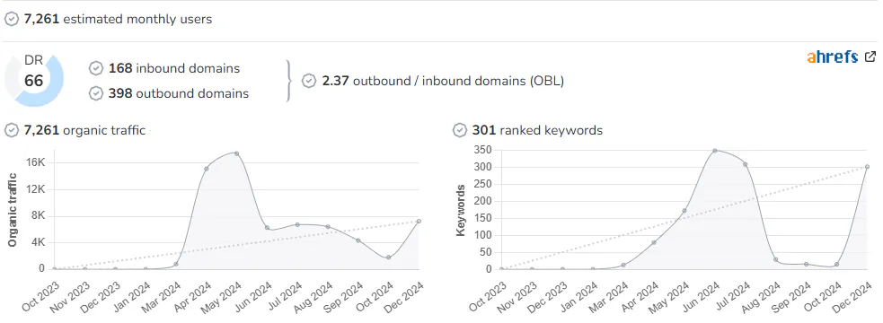Image resolution: width=883 pixels, height=323 pixels.
Task: Select the May 2024 point on keywords chart
Action: pos(684,211)
